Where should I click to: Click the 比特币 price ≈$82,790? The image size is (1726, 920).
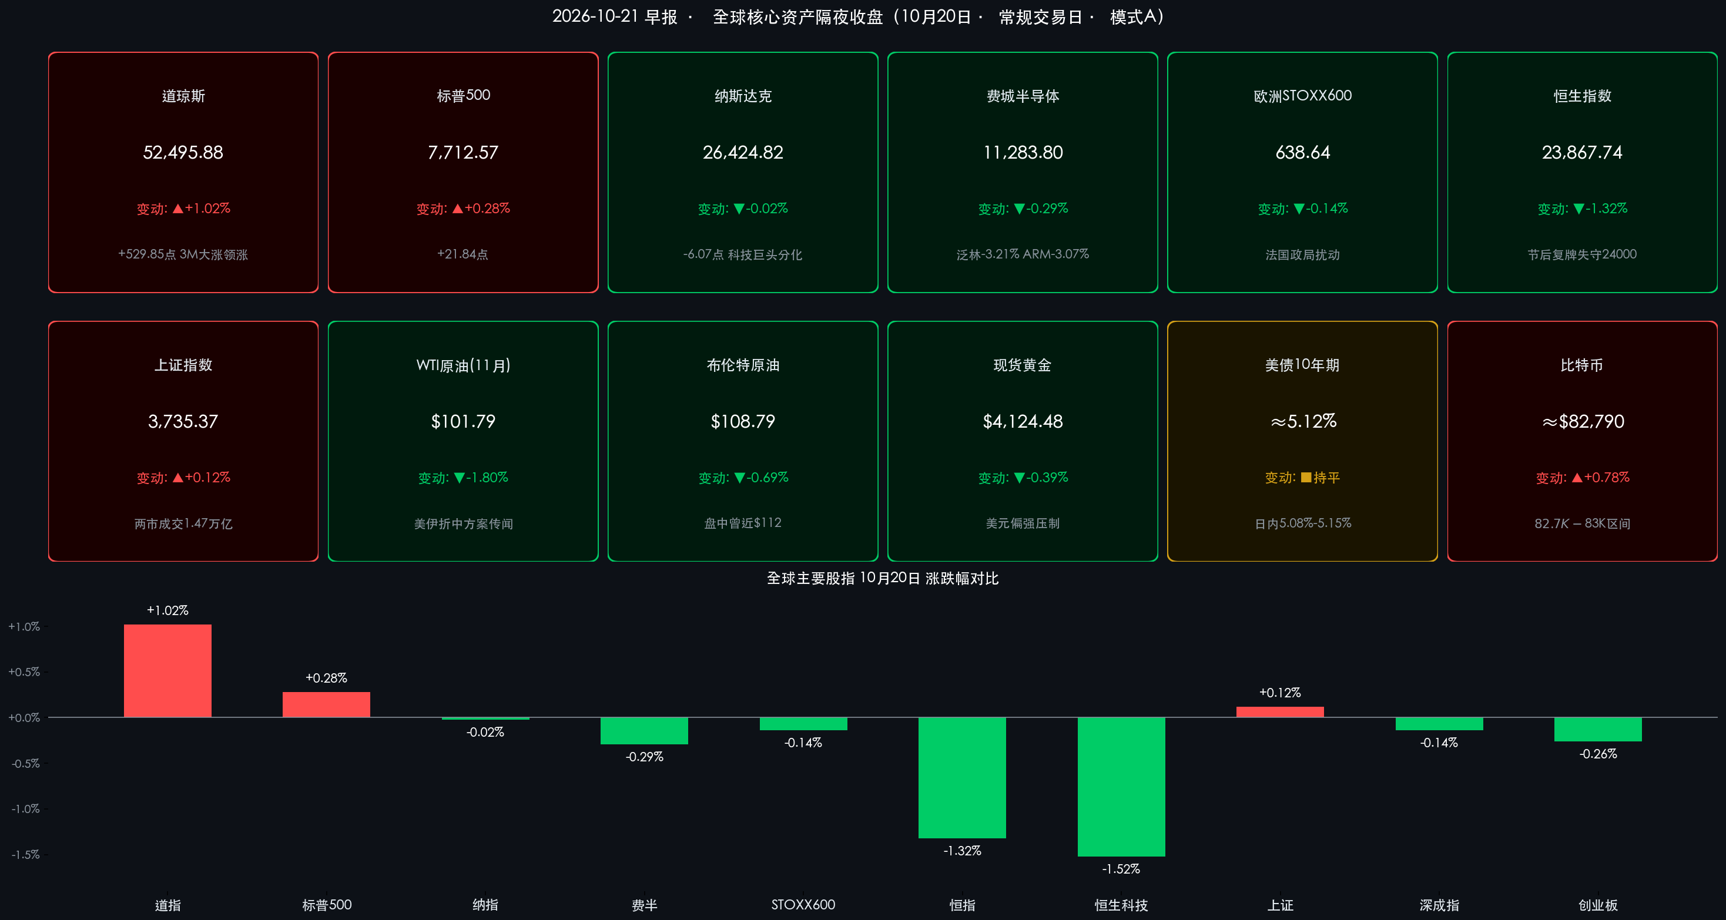(1583, 421)
